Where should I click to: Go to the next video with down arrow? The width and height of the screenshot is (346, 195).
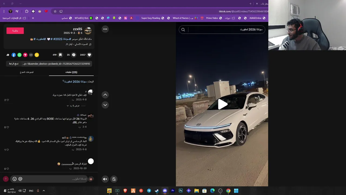pos(105,105)
